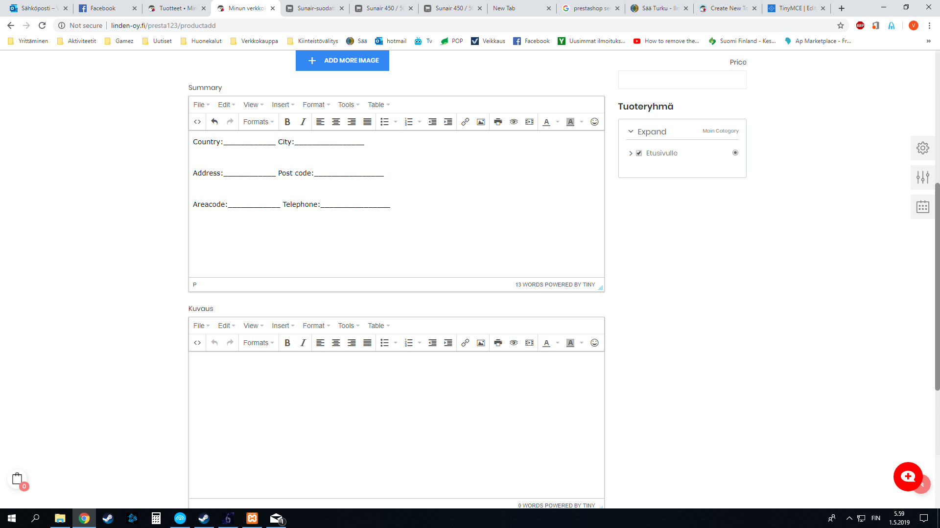This screenshot has width=940, height=528.
Task: Open emoticons picker in Summary editor
Action: [x=594, y=122]
